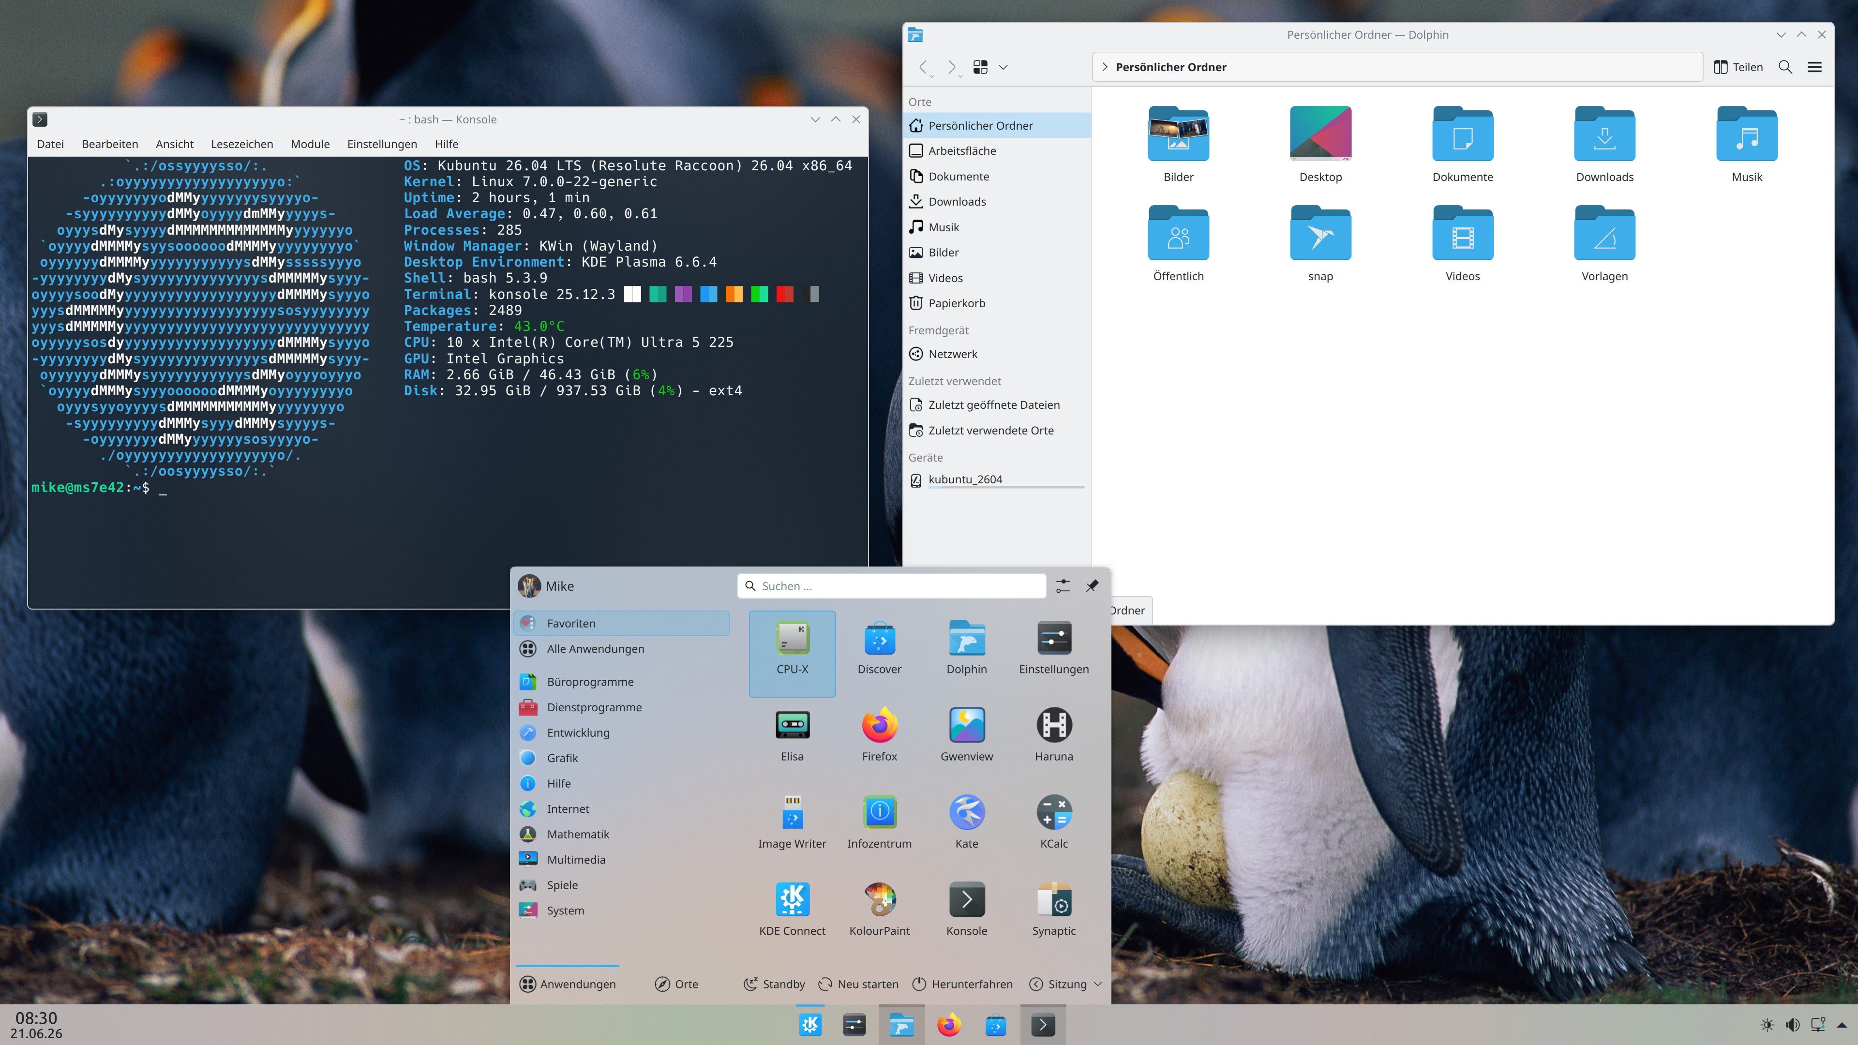The height and width of the screenshot is (1045, 1858).
Task: Toggle Dolphin split view with Teilen
Action: click(x=1738, y=67)
